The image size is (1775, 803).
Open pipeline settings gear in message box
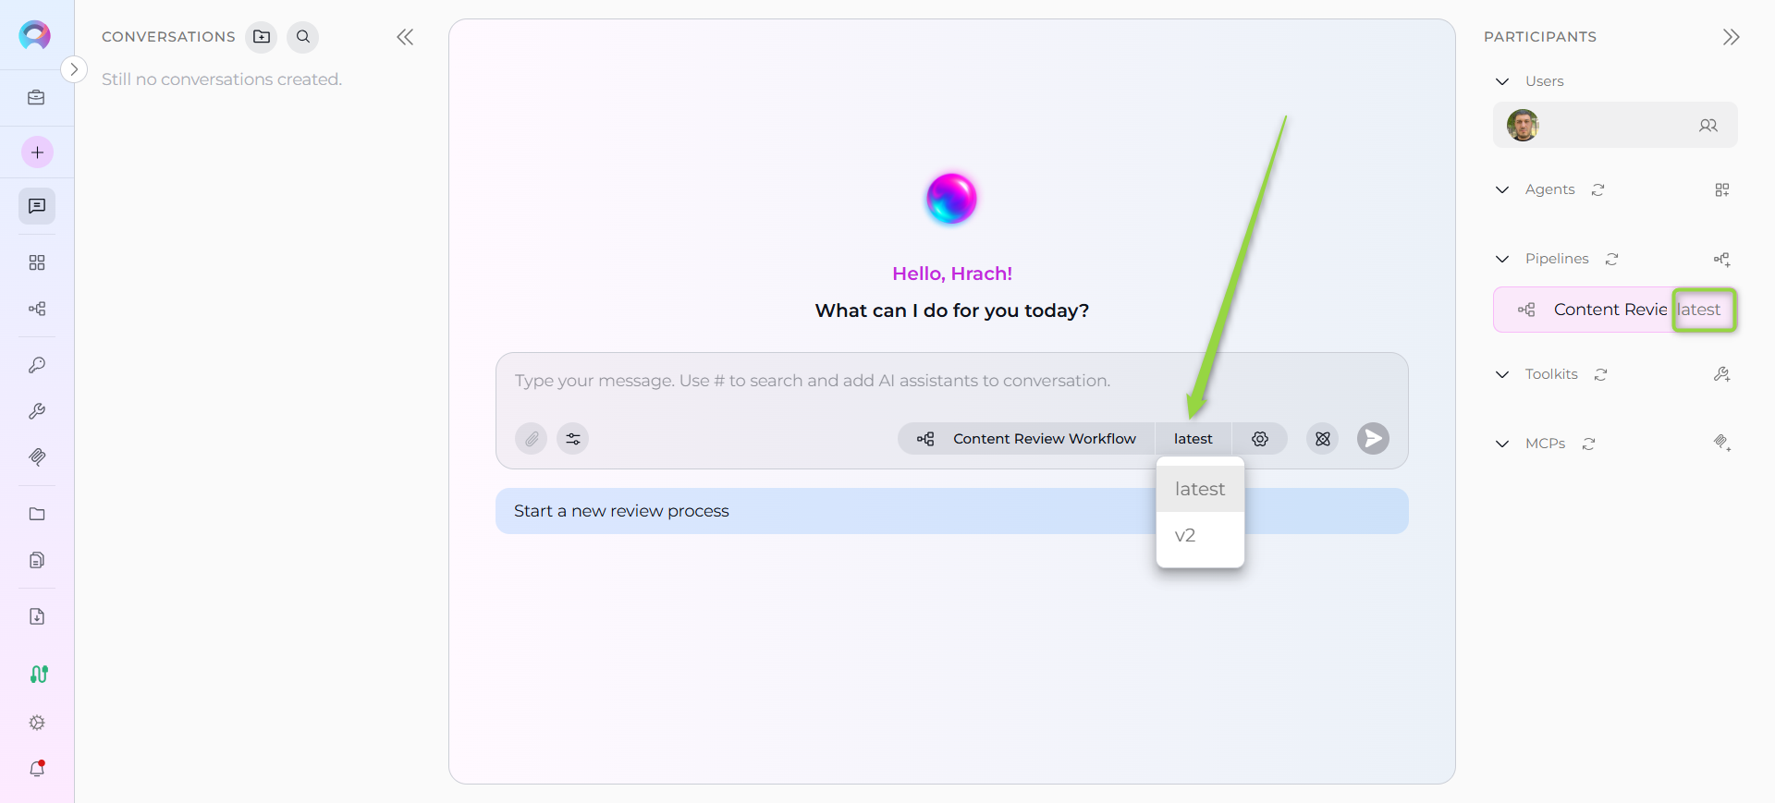(1260, 439)
